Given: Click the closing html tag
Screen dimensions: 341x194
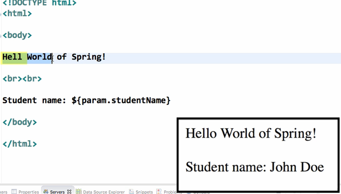Looking at the screenshot, I should pyautogui.click(x=20, y=144).
